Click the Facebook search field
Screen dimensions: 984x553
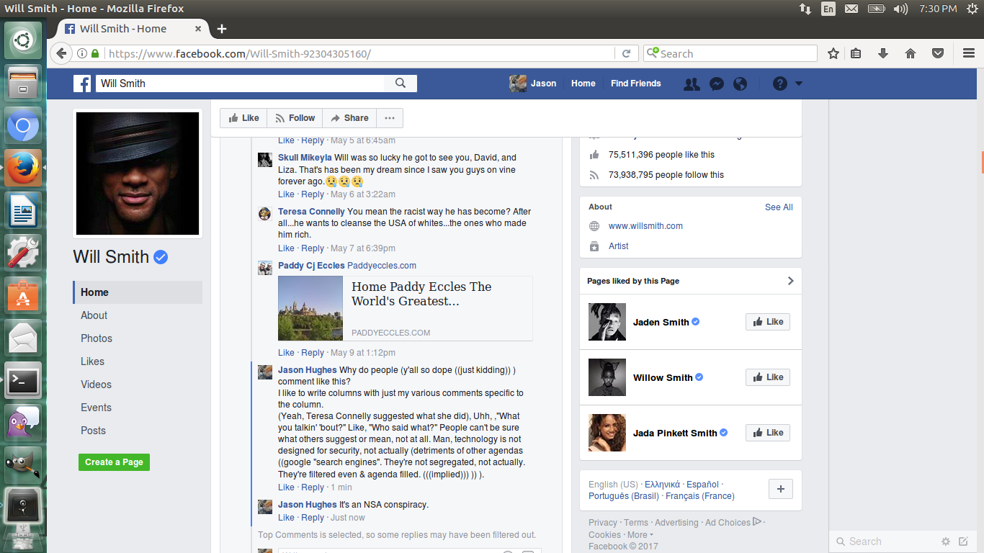coord(240,84)
